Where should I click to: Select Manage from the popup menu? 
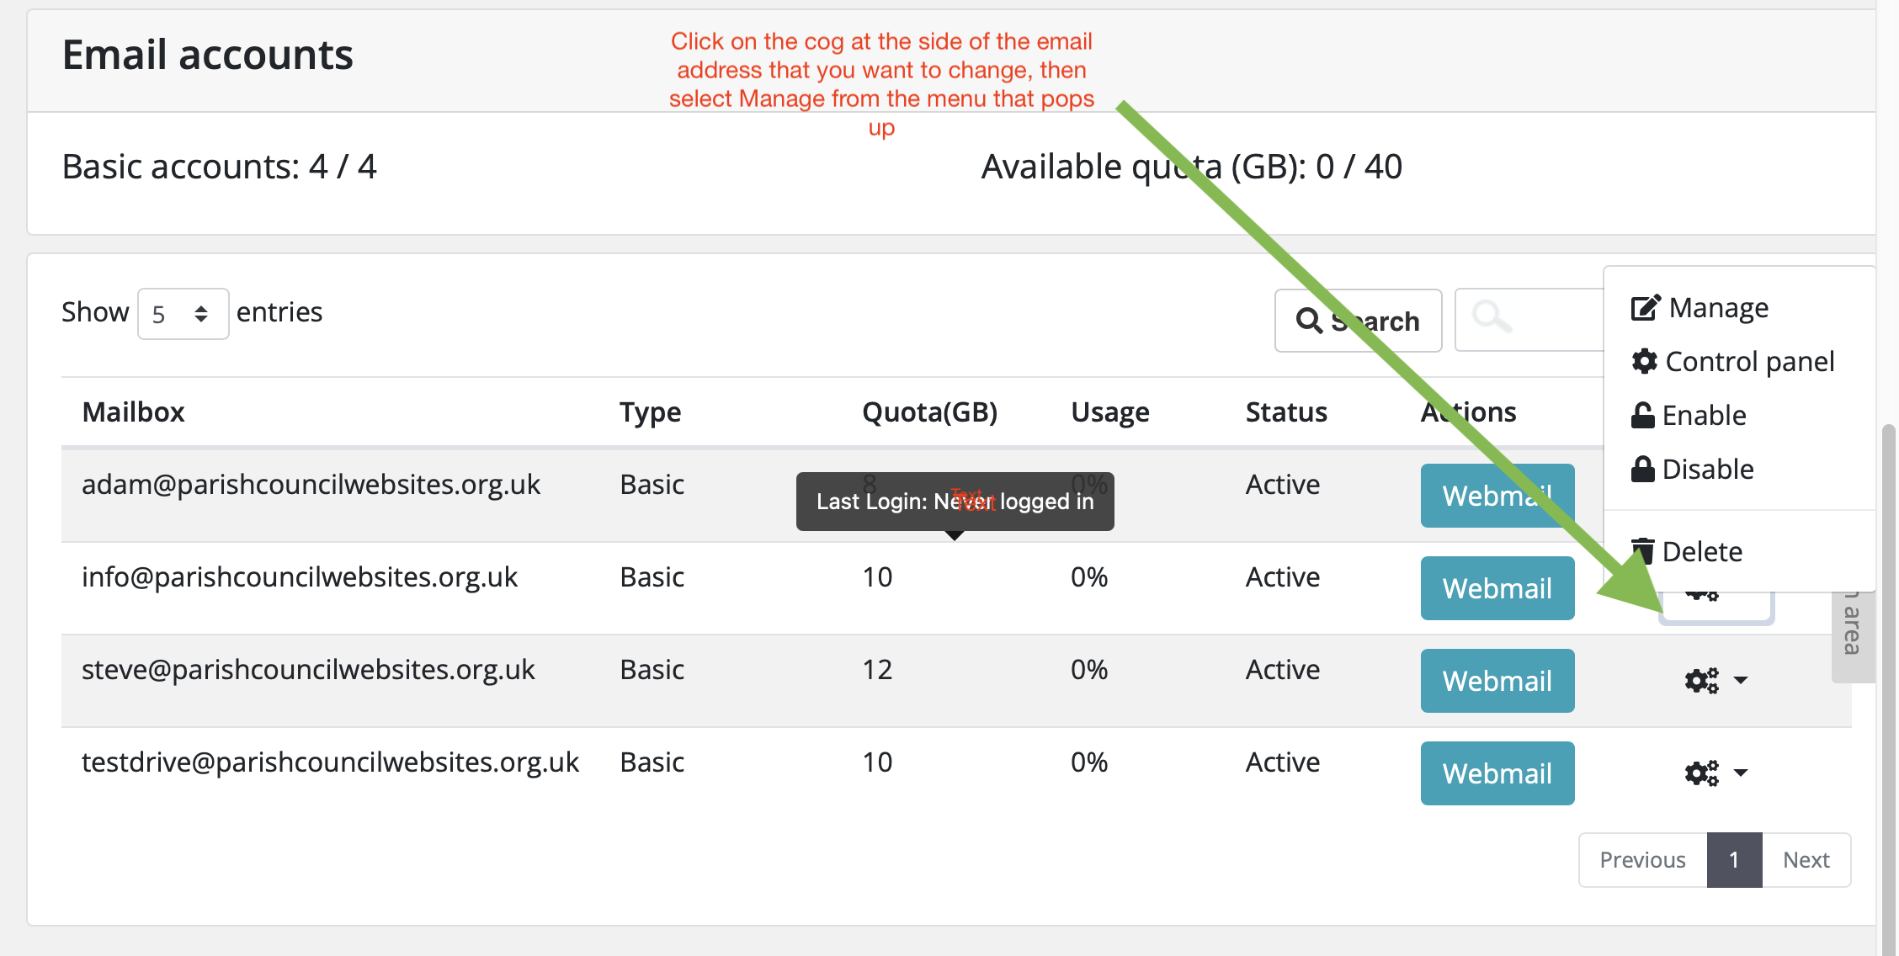(x=1717, y=308)
